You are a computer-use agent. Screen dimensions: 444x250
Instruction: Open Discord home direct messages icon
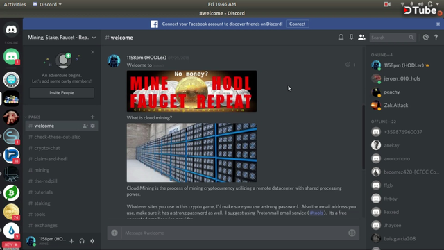coord(11,29)
